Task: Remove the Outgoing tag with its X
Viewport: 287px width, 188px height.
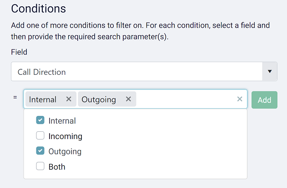Action: [x=128, y=99]
